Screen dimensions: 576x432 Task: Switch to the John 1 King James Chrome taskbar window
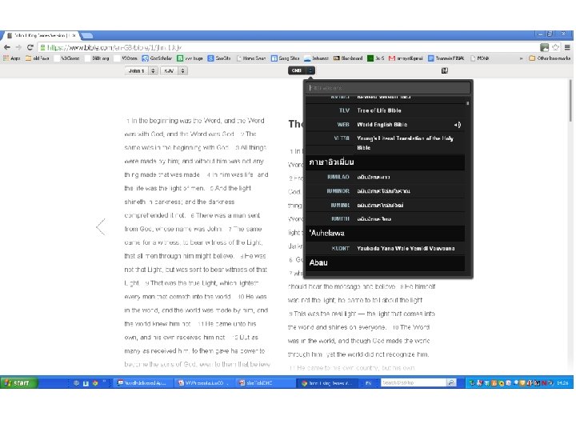pos(327,382)
